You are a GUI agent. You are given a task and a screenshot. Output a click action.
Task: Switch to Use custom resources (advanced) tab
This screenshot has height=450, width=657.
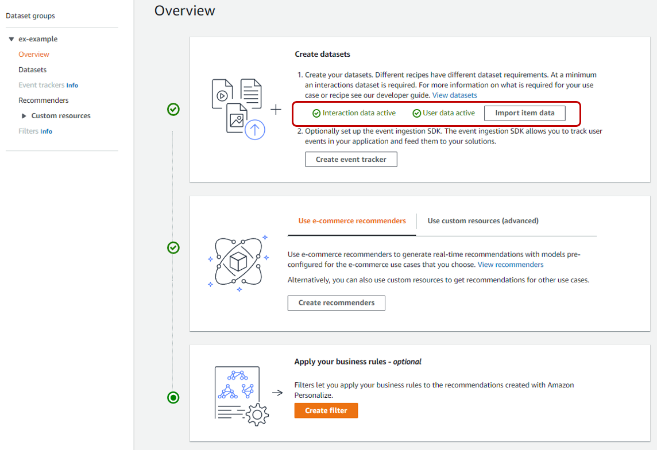click(x=482, y=221)
